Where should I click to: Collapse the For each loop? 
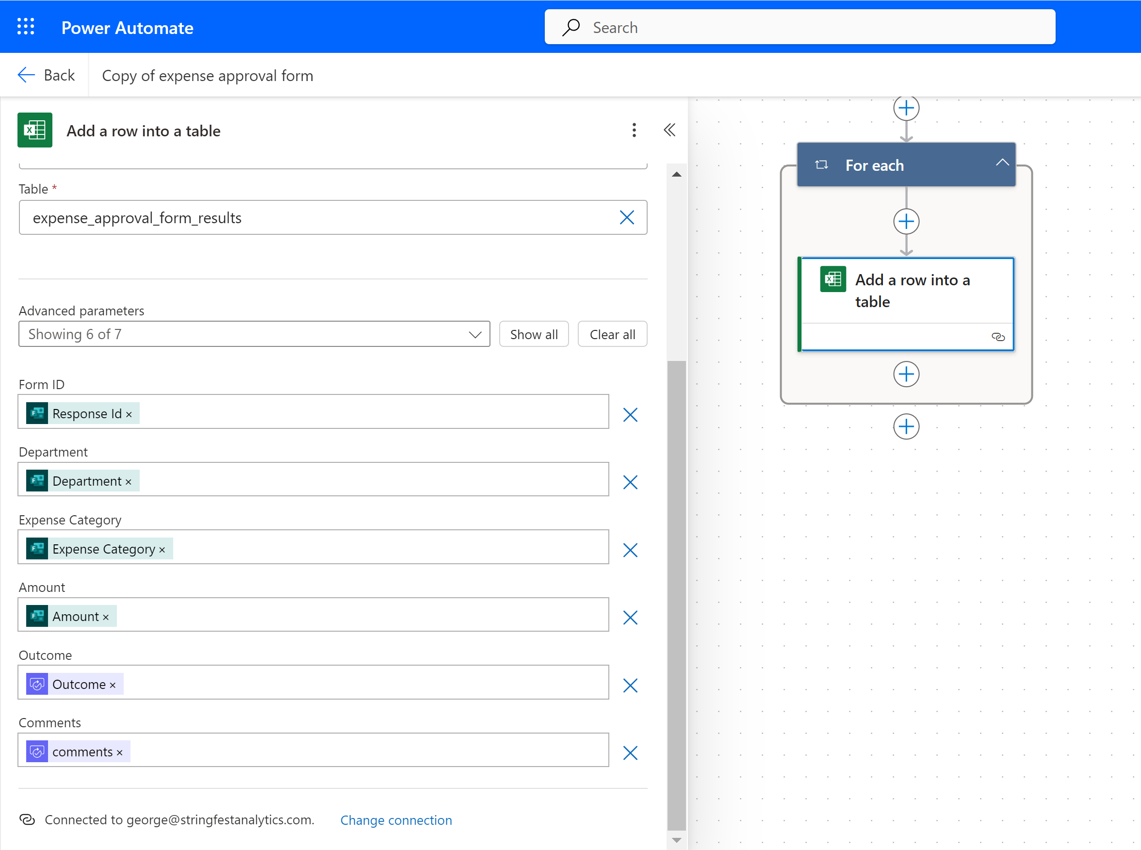point(1002,163)
